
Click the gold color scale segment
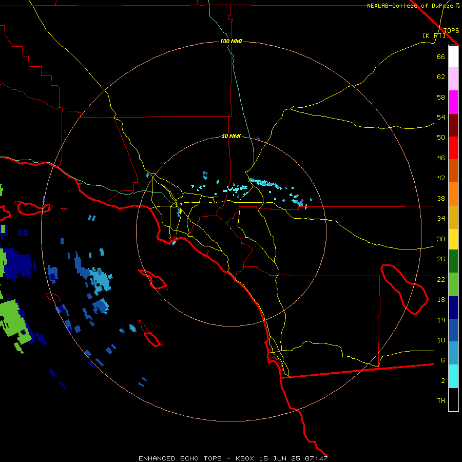[x=453, y=217]
